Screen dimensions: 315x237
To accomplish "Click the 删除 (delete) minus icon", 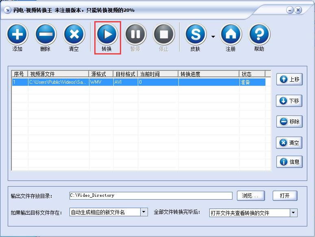I will (x=46, y=34).
